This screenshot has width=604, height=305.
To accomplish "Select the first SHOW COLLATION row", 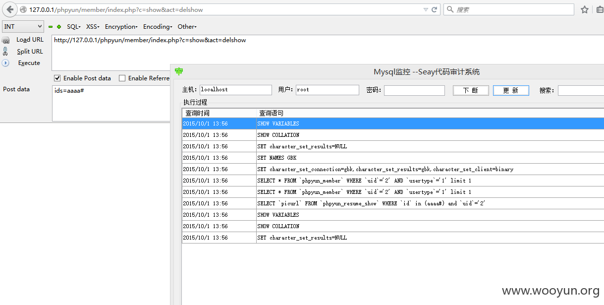I will pos(393,135).
